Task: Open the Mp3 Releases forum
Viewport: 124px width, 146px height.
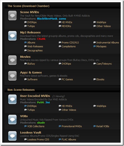Action: click(x=30, y=32)
